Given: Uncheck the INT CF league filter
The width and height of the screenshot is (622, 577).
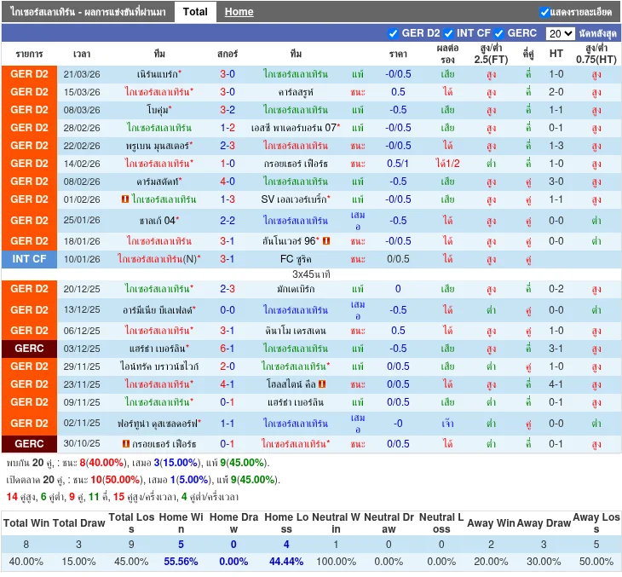Looking at the screenshot, I should (448, 33).
